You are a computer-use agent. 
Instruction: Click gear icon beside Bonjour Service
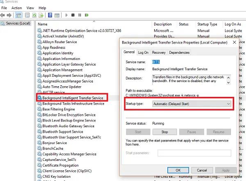coord(39,143)
